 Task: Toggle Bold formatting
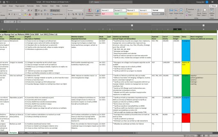(x=9, y=14)
